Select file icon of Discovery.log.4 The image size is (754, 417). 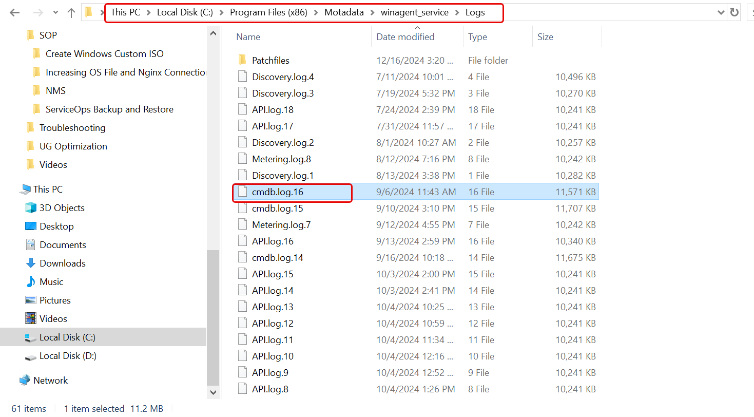click(243, 77)
